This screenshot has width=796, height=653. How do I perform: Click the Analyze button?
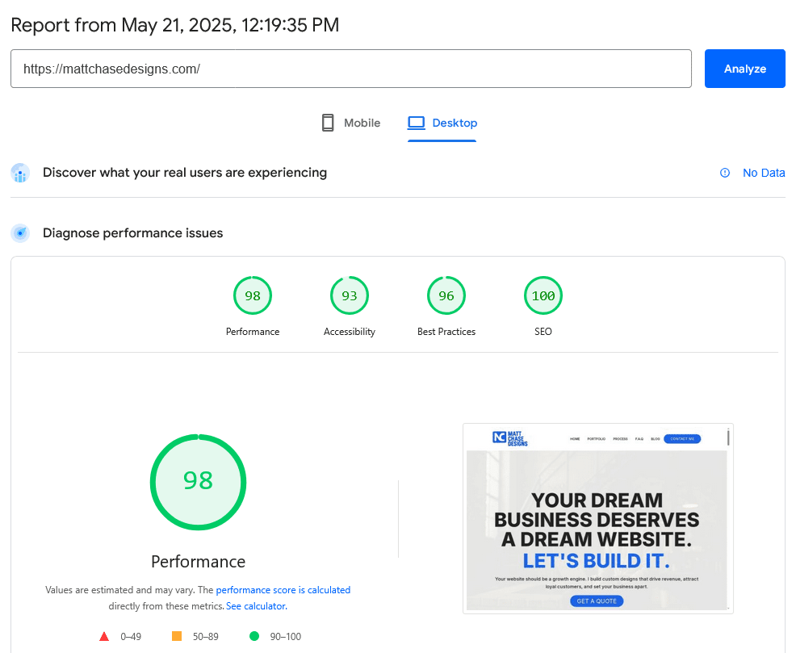744,69
